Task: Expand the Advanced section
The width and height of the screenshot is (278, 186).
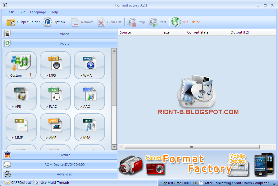Action: (x=64, y=174)
